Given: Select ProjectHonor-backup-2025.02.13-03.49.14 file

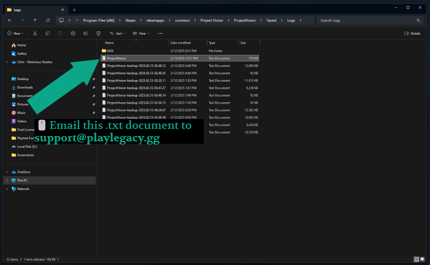Looking at the screenshot, I should pyautogui.click(x=180, y=96).
